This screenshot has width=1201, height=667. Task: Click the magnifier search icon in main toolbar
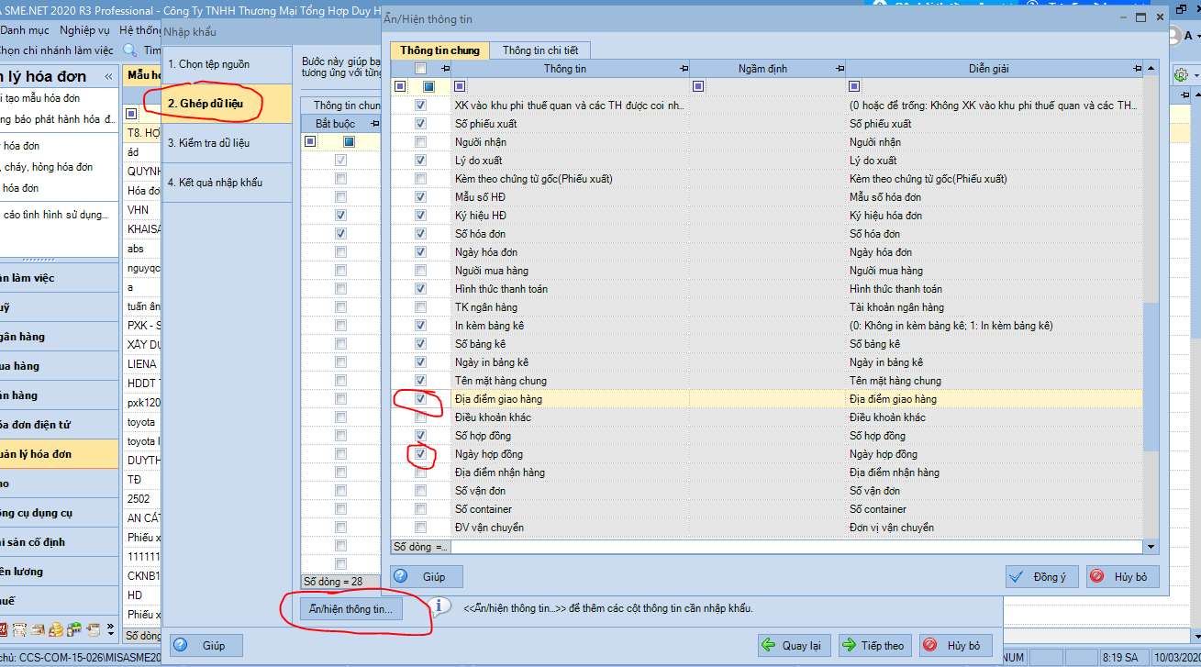pos(129,50)
